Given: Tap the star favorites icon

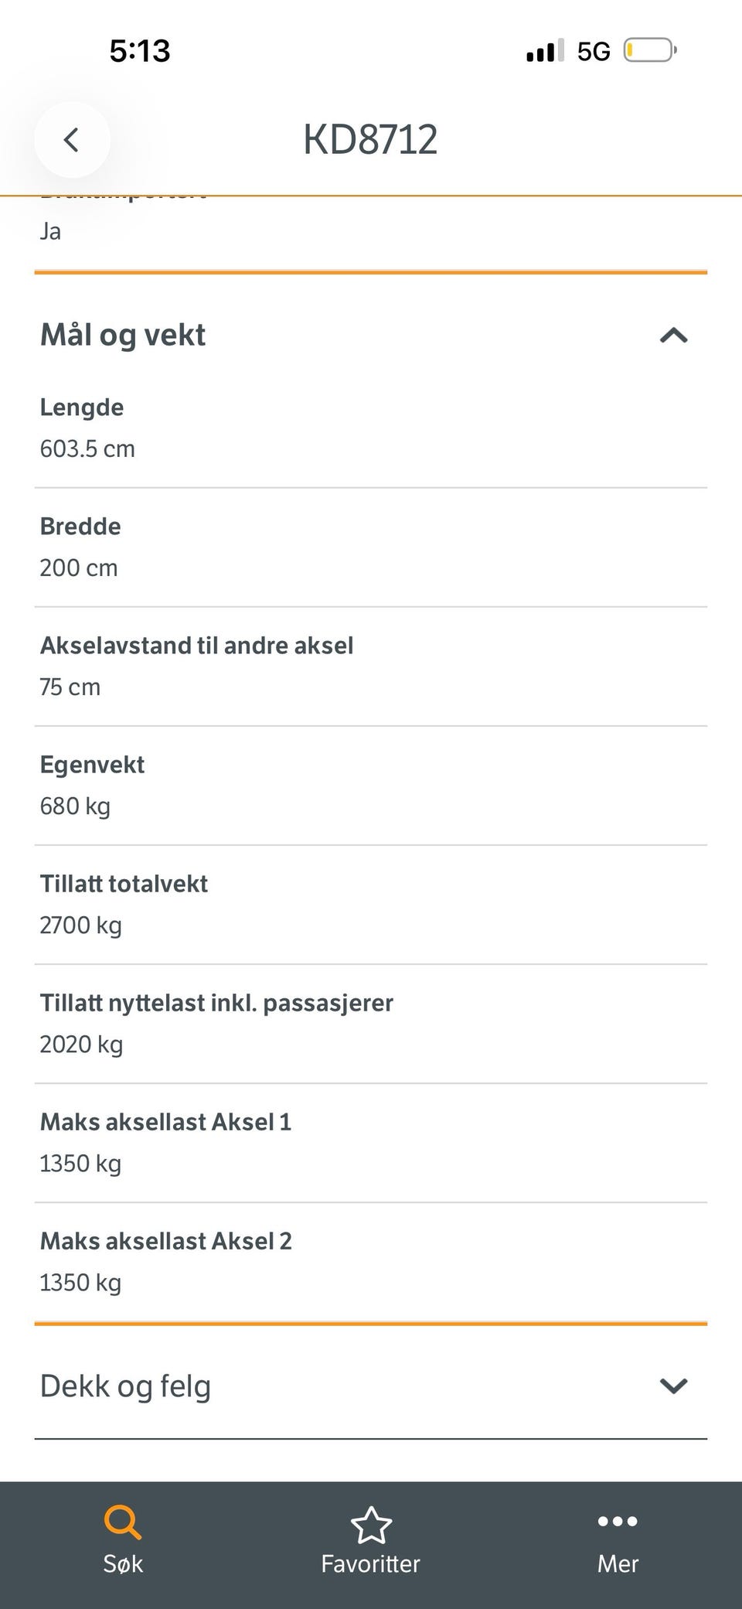Looking at the screenshot, I should (x=371, y=1525).
